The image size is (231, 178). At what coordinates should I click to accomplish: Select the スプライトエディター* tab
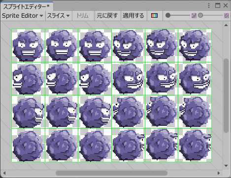pyautogui.click(x=27, y=6)
